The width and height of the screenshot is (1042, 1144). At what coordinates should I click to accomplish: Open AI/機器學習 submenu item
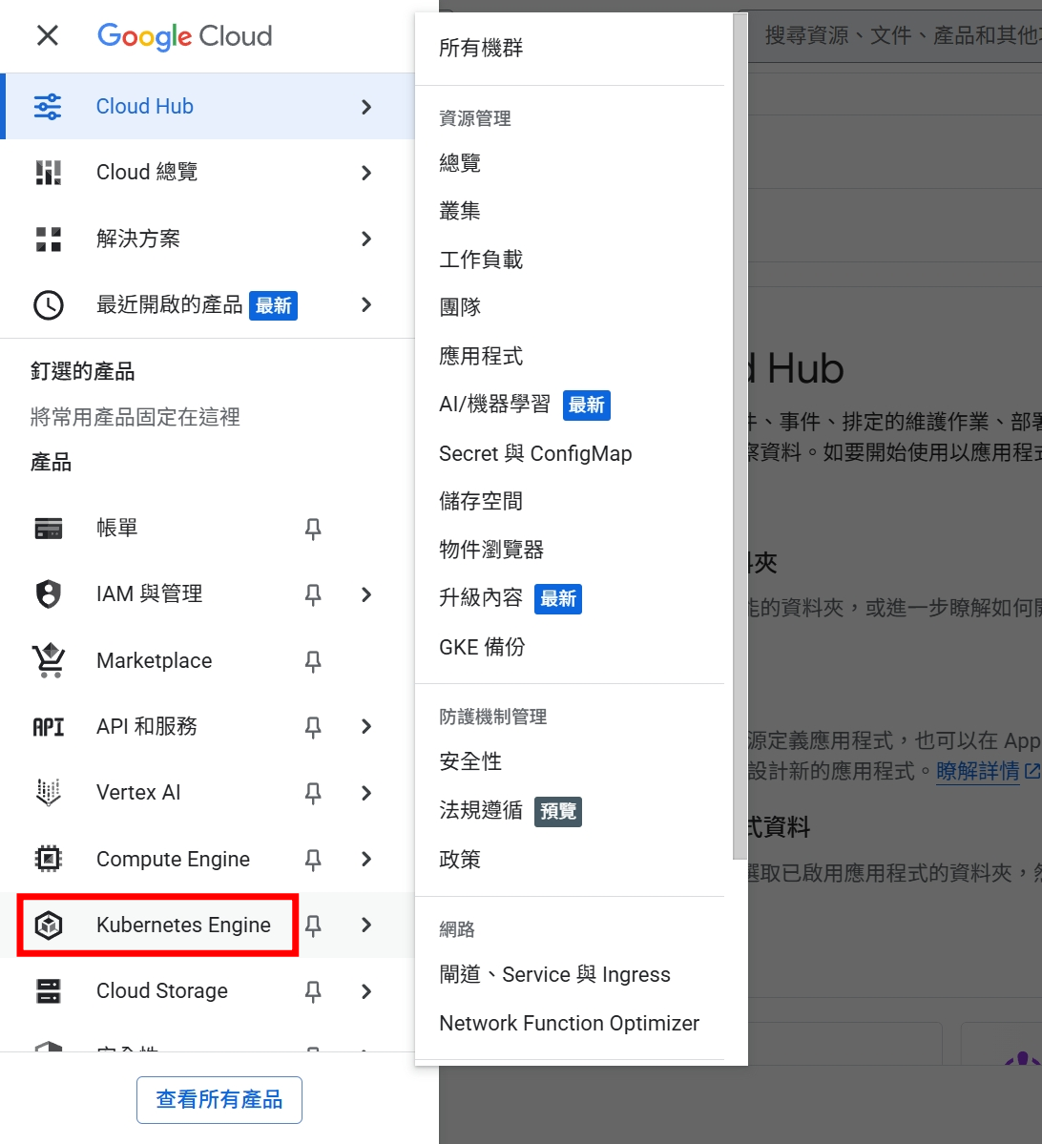coord(494,405)
